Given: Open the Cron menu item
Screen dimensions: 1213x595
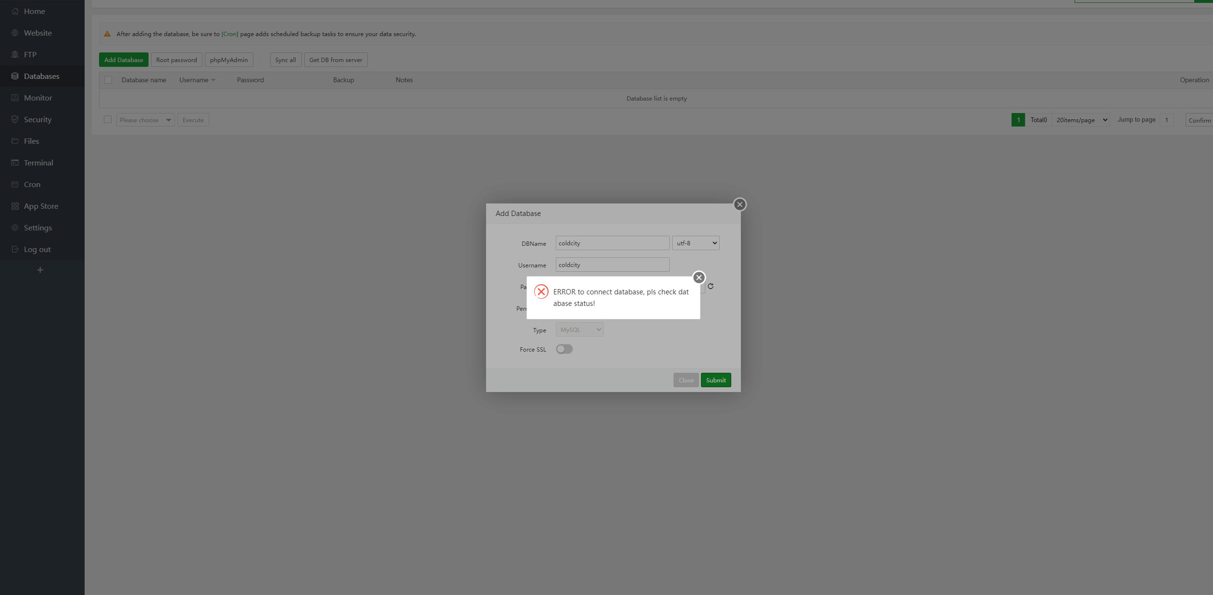Looking at the screenshot, I should [x=32, y=184].
